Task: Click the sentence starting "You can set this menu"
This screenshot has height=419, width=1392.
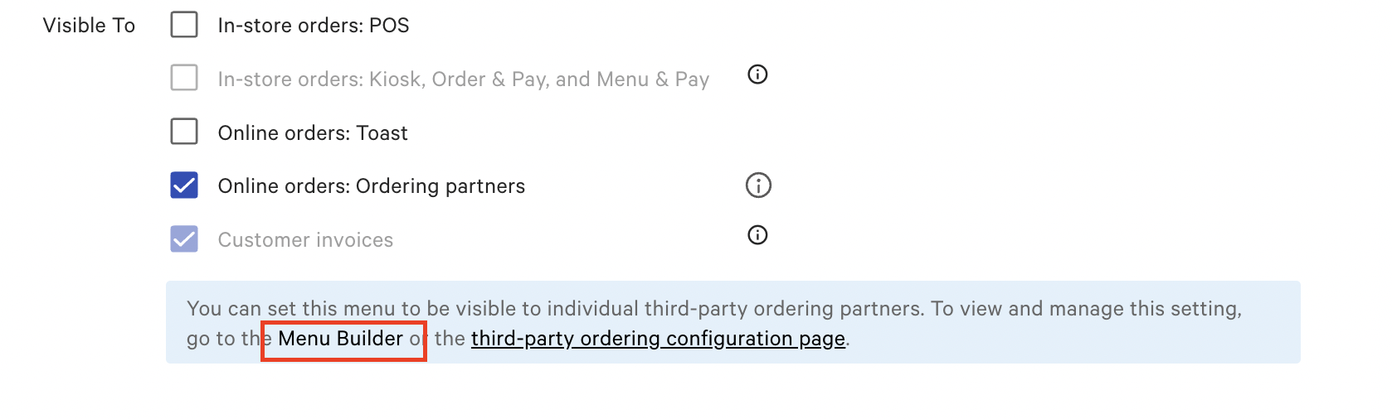Action: 555,309
